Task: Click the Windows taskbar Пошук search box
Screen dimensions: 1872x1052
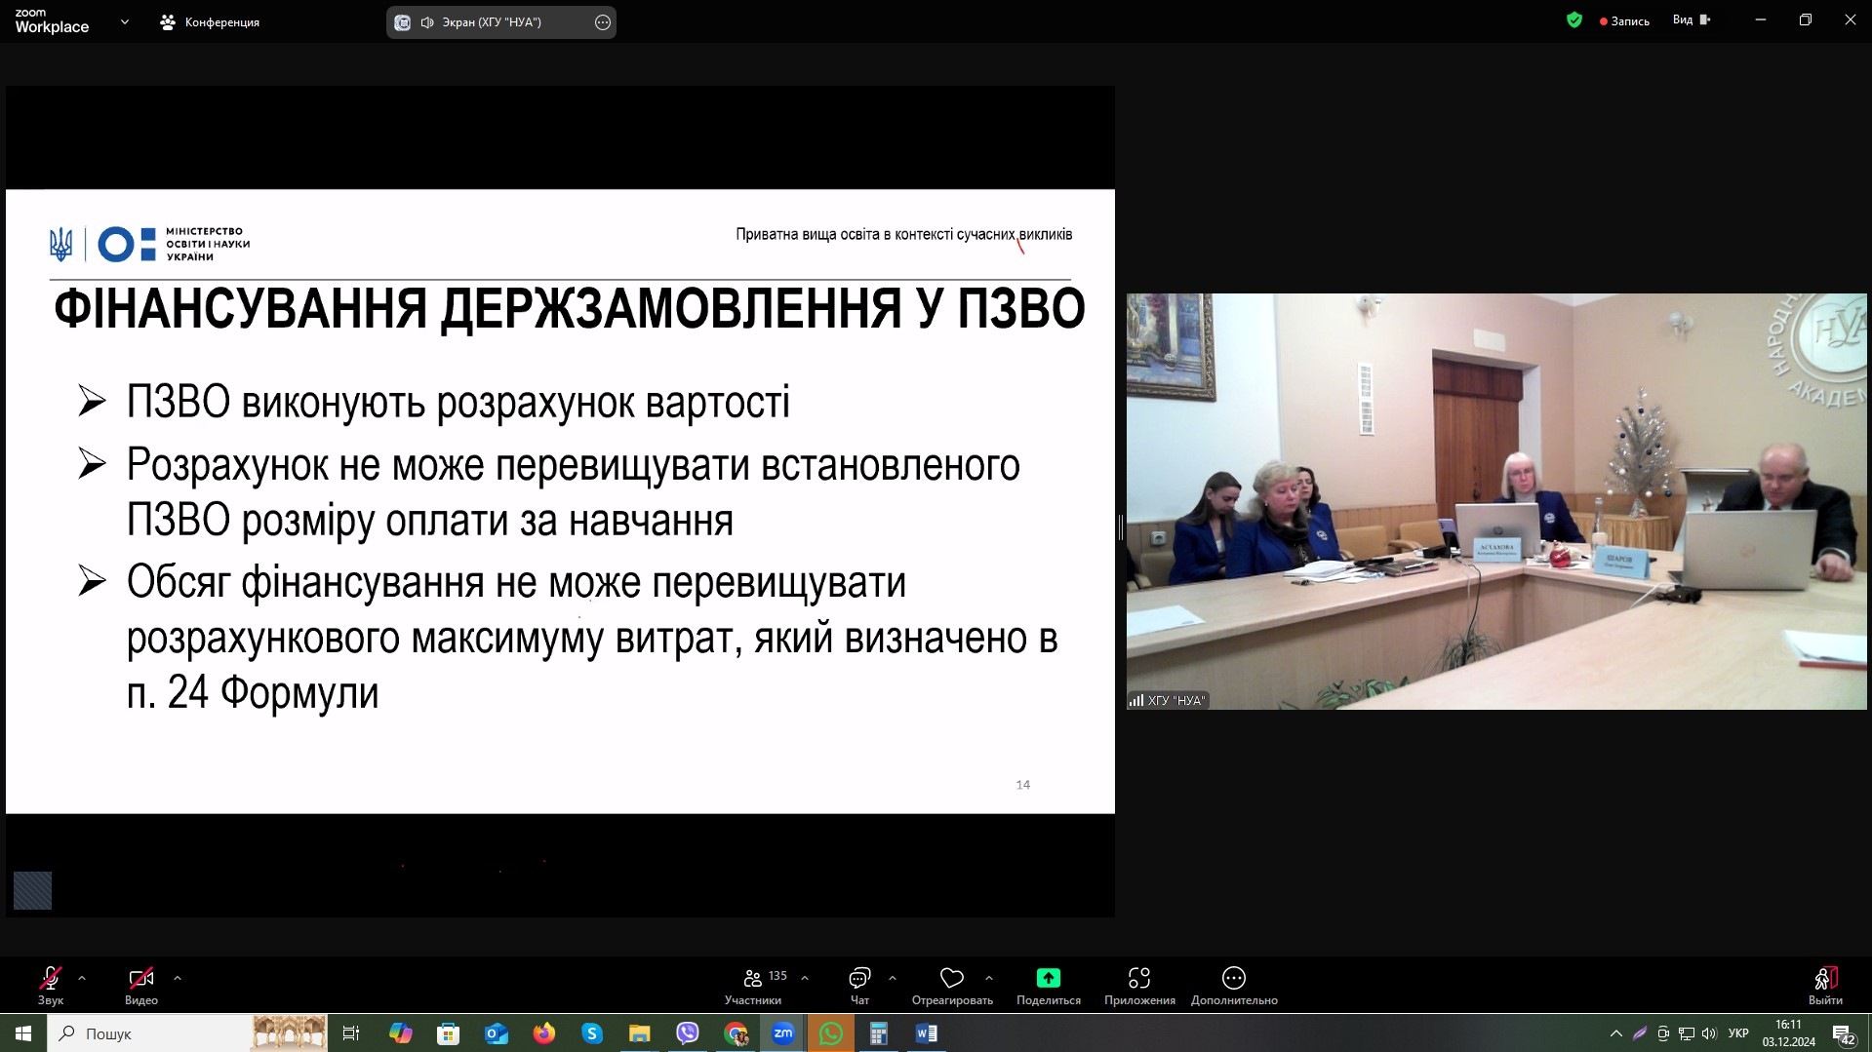Action: [146, 1033]
